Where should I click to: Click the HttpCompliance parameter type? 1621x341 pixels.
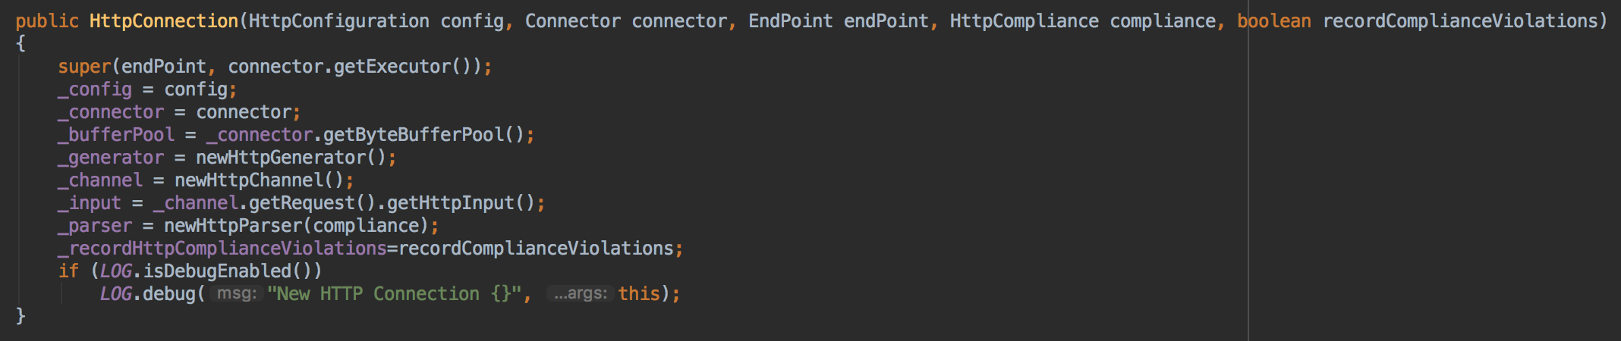point(1024,21)
